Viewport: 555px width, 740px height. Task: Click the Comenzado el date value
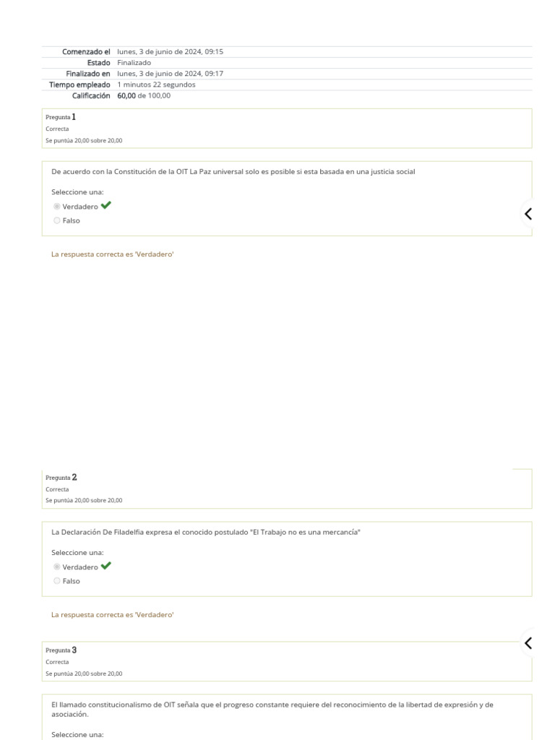(x=170, y=51)
